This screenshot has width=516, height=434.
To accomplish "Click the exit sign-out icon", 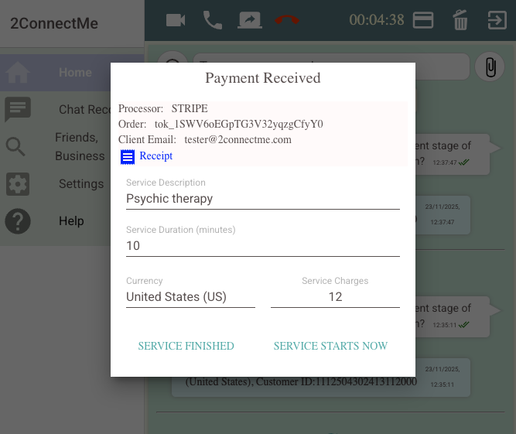I will [x=496, y=20].
